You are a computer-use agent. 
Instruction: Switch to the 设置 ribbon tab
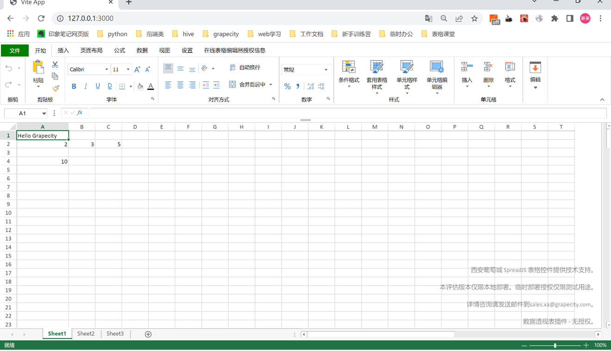pyautogui.click(x=187, y=50)
